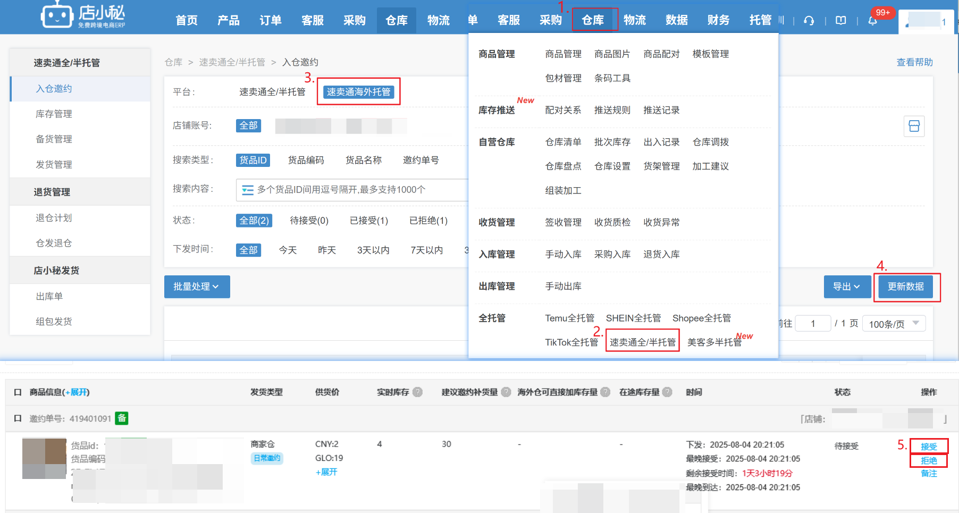The image size is (959, 513).
Task: Open 财务 in top navigation
Action: coord(719,20)
